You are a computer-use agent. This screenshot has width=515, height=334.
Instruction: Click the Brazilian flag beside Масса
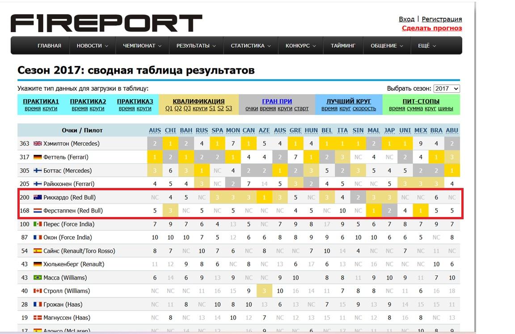point(38,277)
